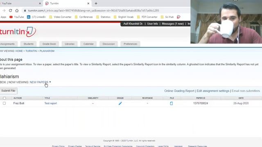Screen dimensions: 262x147
Task: Click Edit assignment settings
Action: [x=213, y=91]
